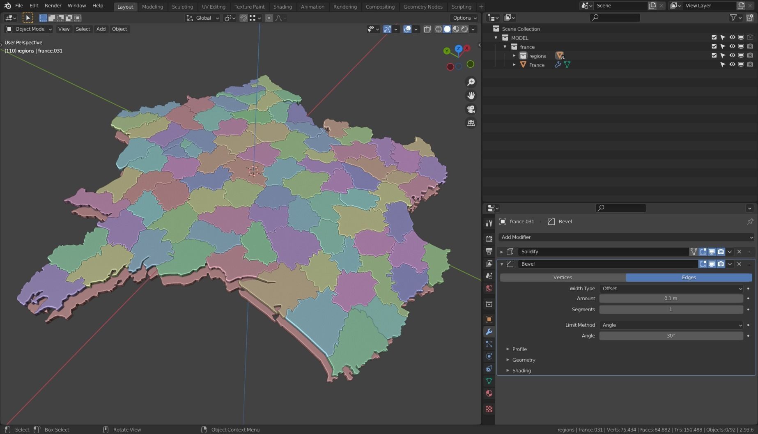The image size is (758, 434).
Task: Toggle Solidify modifier edit mode display
Action: tap(703, 252)
